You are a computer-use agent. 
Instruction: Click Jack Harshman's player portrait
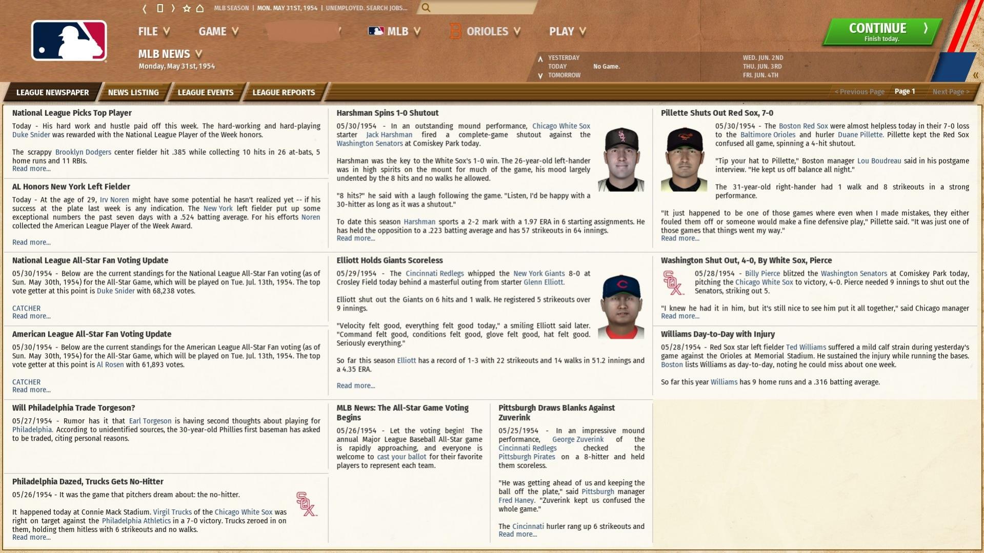coord(621,159)
